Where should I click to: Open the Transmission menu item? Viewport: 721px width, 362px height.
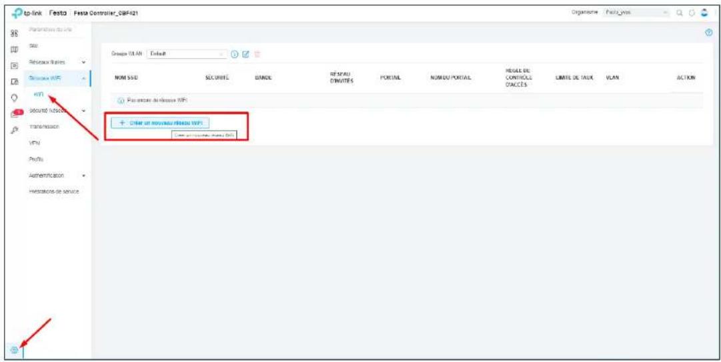click(x=43, y=126)
